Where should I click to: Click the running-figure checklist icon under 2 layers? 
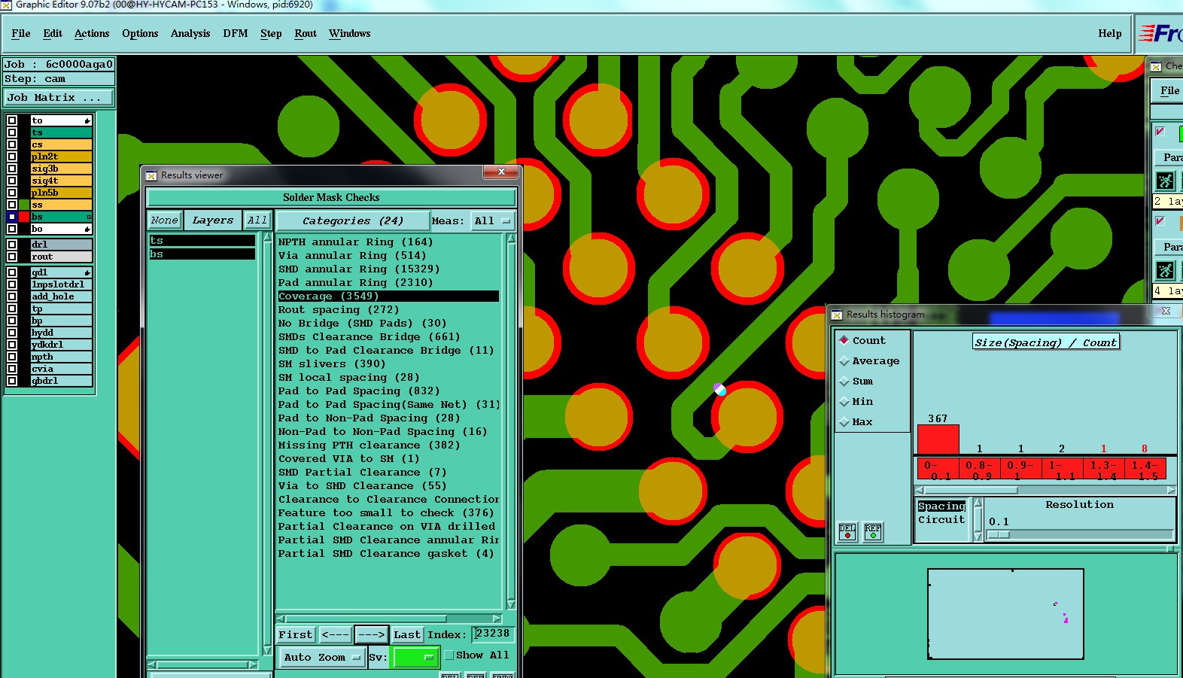point(1165,181)
